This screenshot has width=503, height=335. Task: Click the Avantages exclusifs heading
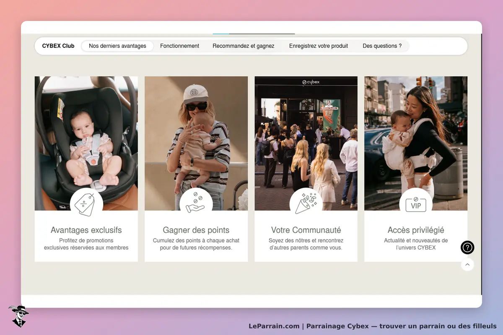pos(86,230)
